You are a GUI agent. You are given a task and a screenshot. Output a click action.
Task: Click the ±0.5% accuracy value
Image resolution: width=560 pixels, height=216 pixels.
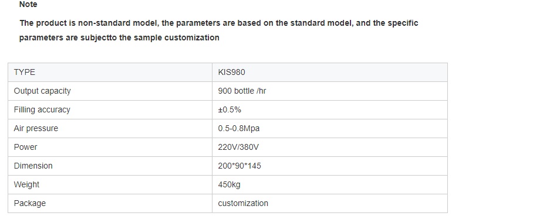click(230, 110)
